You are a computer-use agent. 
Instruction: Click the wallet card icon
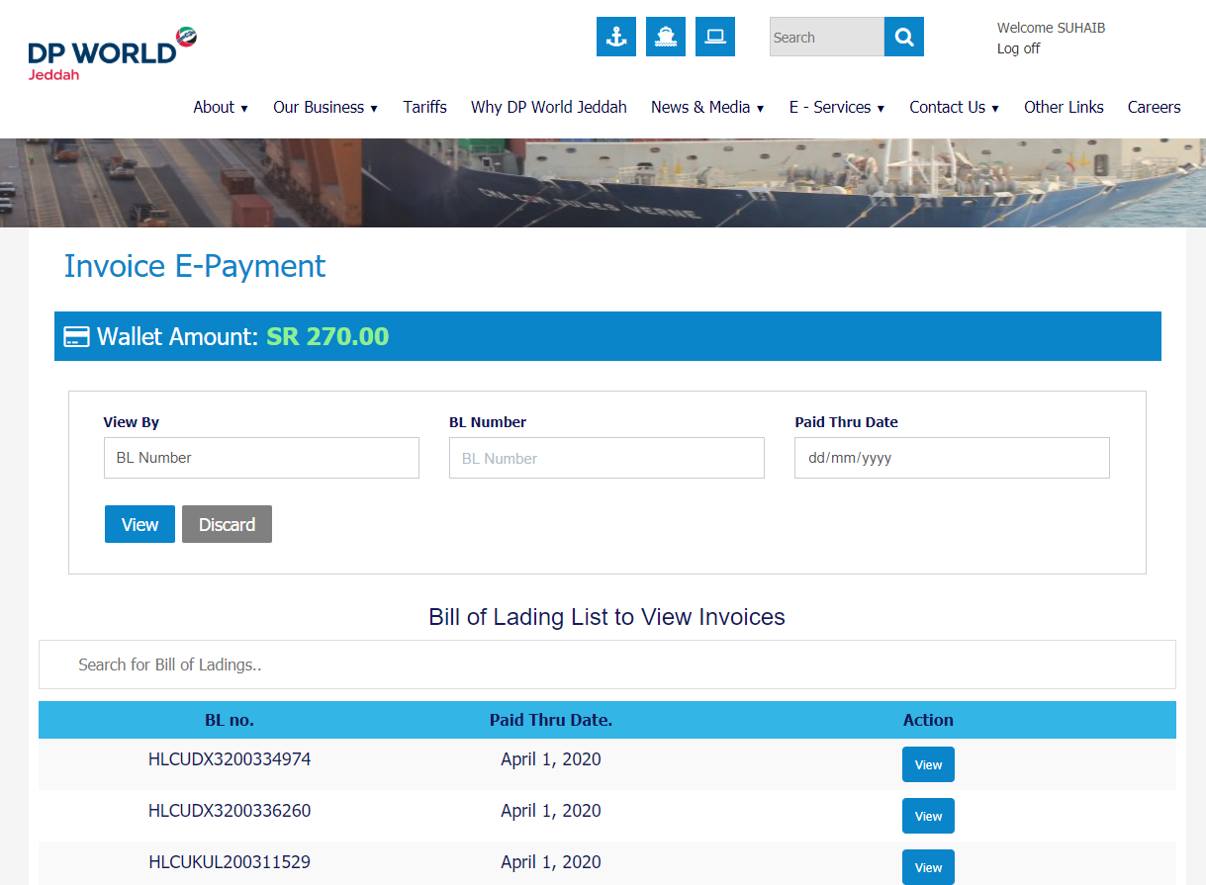click(76, 337)
